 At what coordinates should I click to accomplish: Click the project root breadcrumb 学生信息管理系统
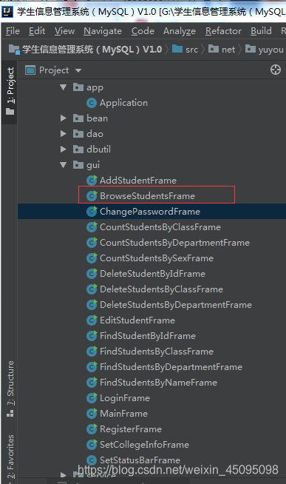pyautogui.click(x=86, y=49)
